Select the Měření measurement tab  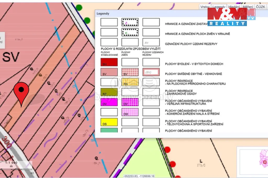[248, 7]
